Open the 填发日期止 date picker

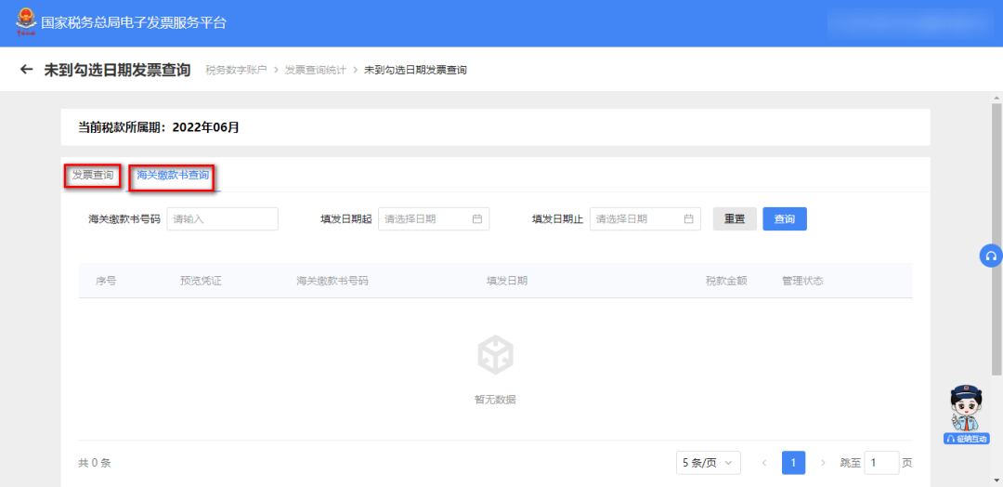(x=645, y=218)
